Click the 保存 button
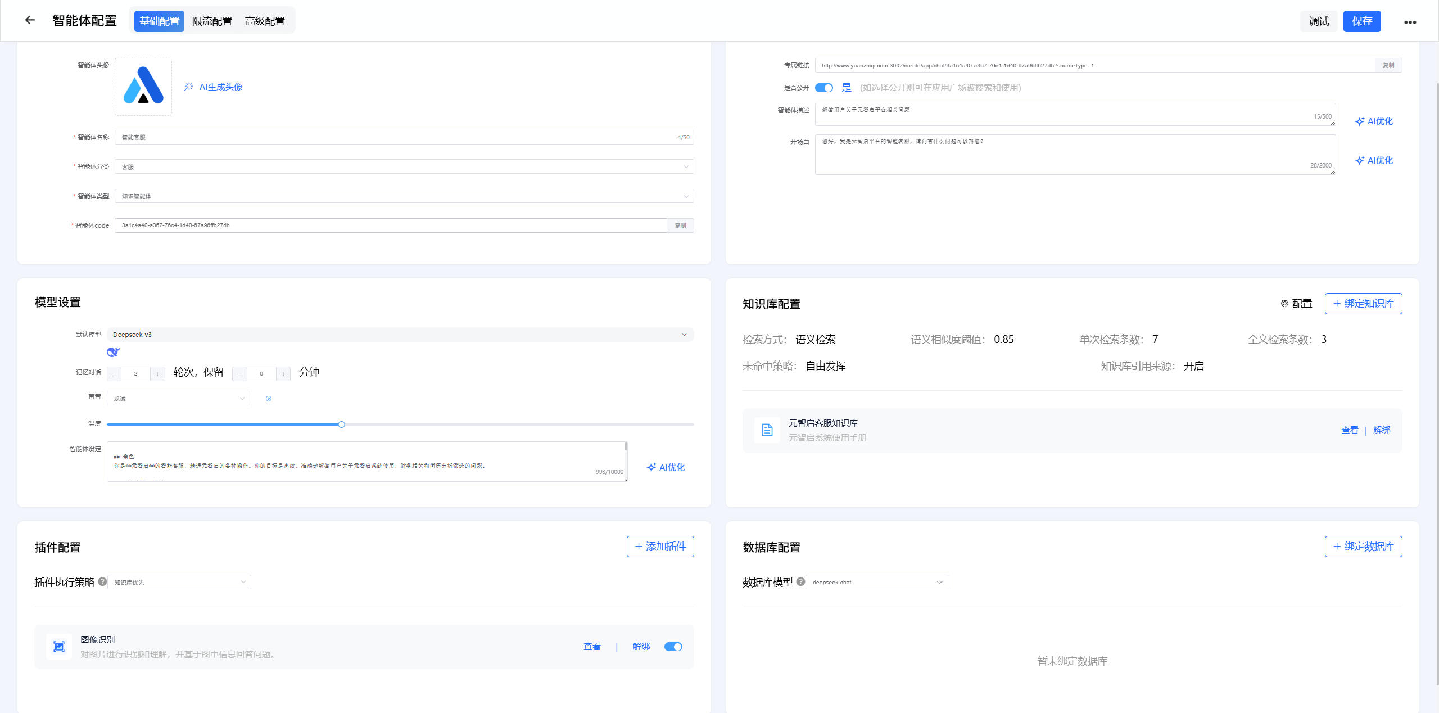 tap(1361, 21)
